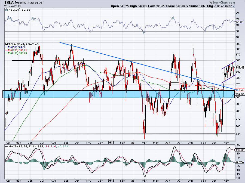Click the 347.49 price tag on right axis
The height and width of the screenshot is (183, 245).
pyautogui.click(x=240, y=67)
